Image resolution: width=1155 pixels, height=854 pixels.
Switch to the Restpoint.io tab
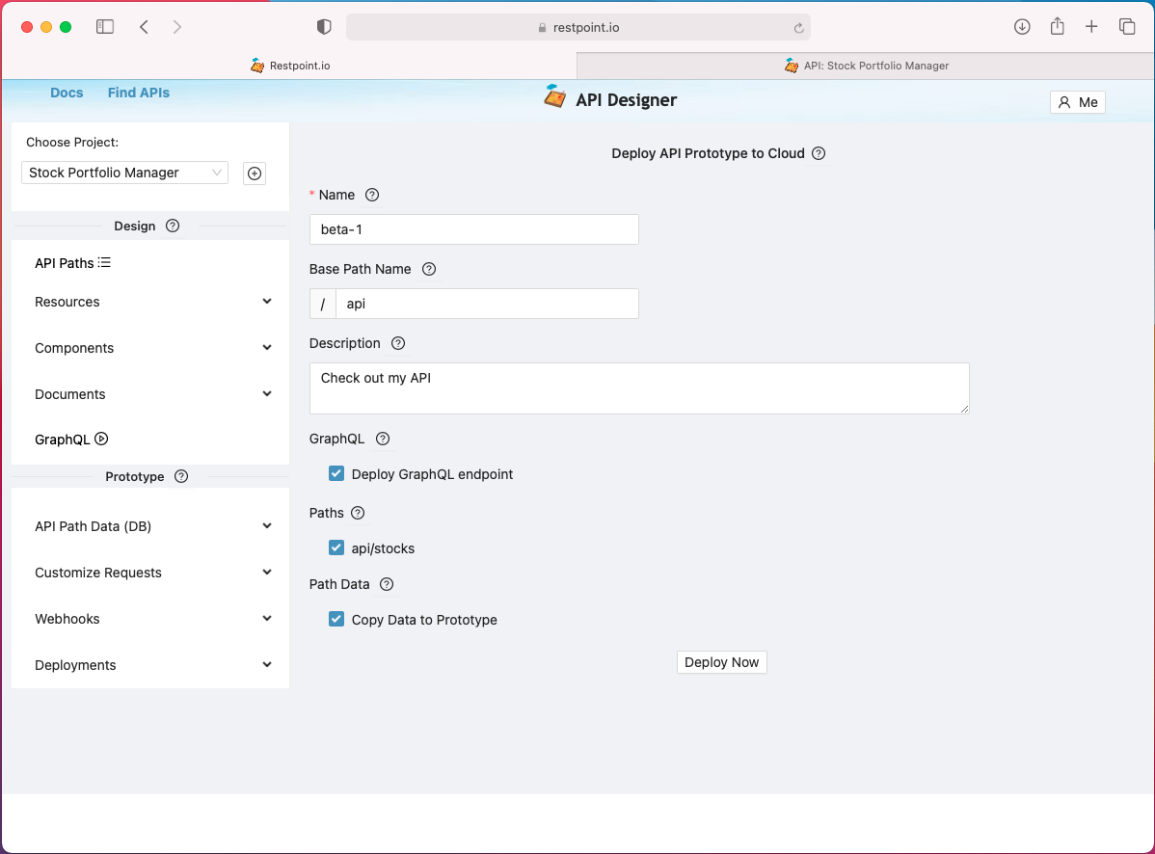click(x=289, y=65)
